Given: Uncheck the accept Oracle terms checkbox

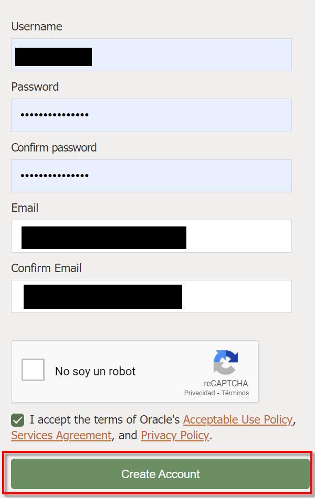Looking at the screenshot, I should (18, 420).
